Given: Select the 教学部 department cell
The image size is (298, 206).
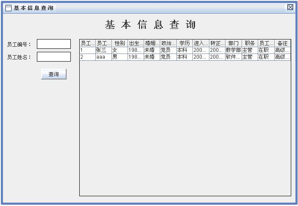Looking at the screenshot, I should (234, 50).
